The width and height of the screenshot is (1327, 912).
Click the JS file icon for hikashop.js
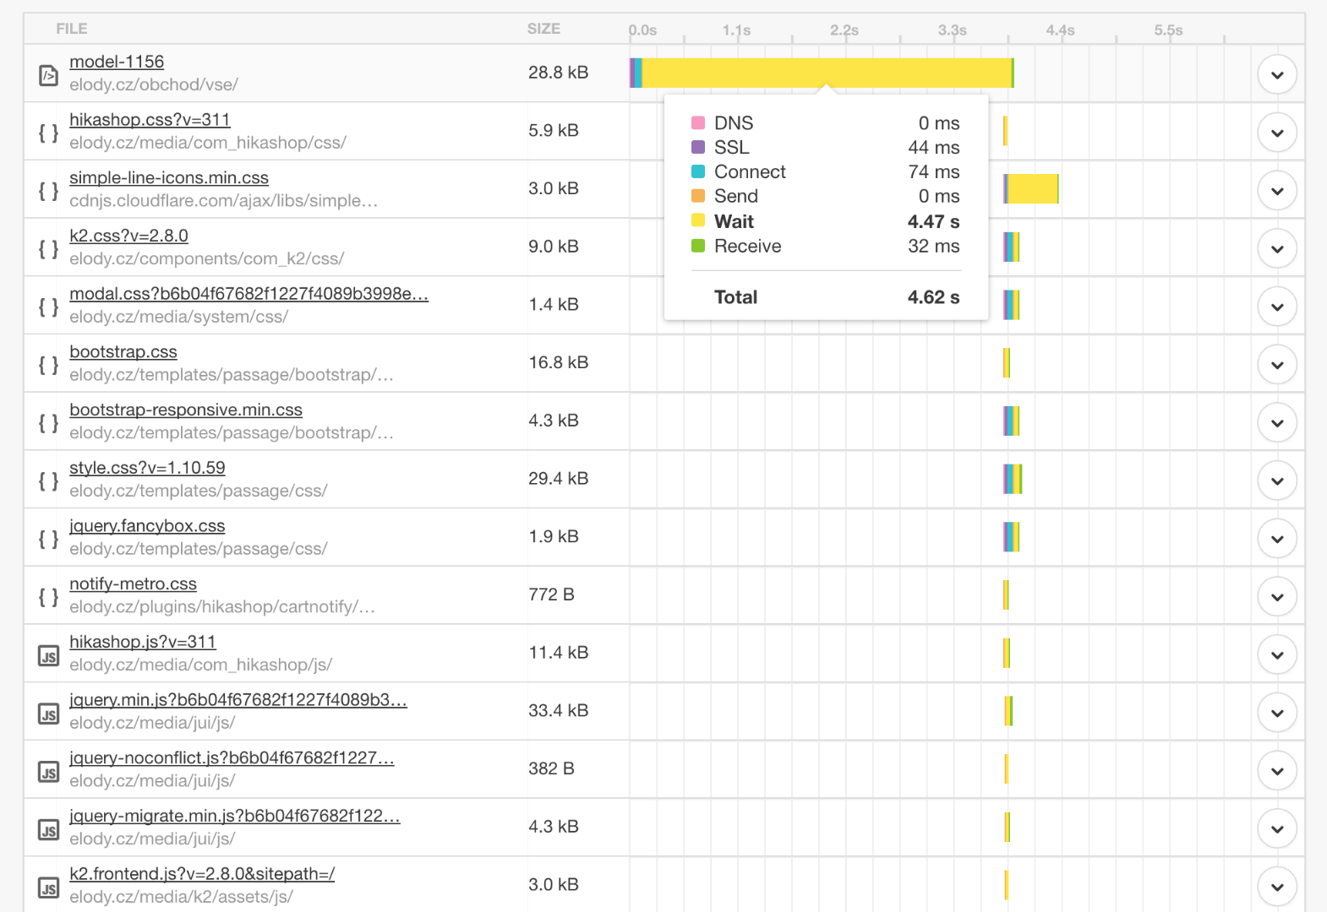click(x=49, y=655)
